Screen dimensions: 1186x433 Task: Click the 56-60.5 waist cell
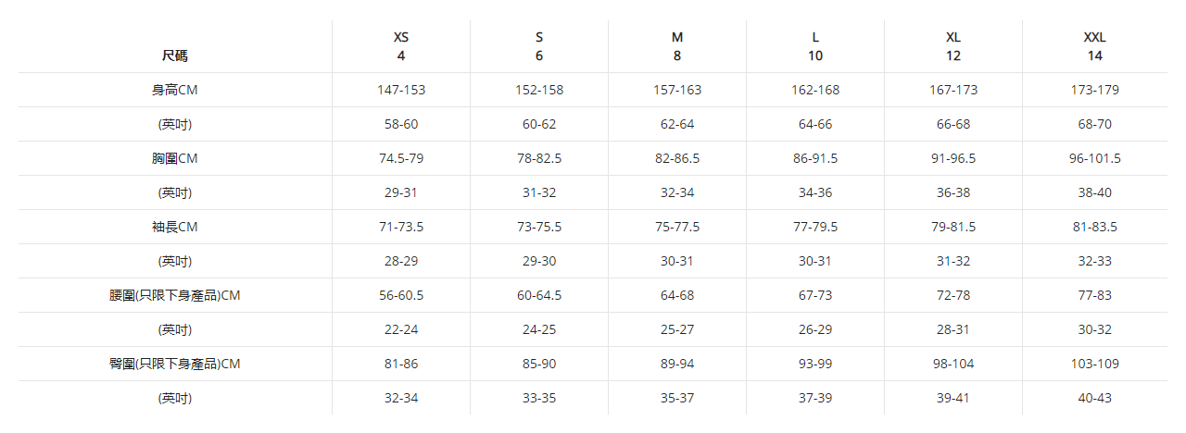pos(400,295)
